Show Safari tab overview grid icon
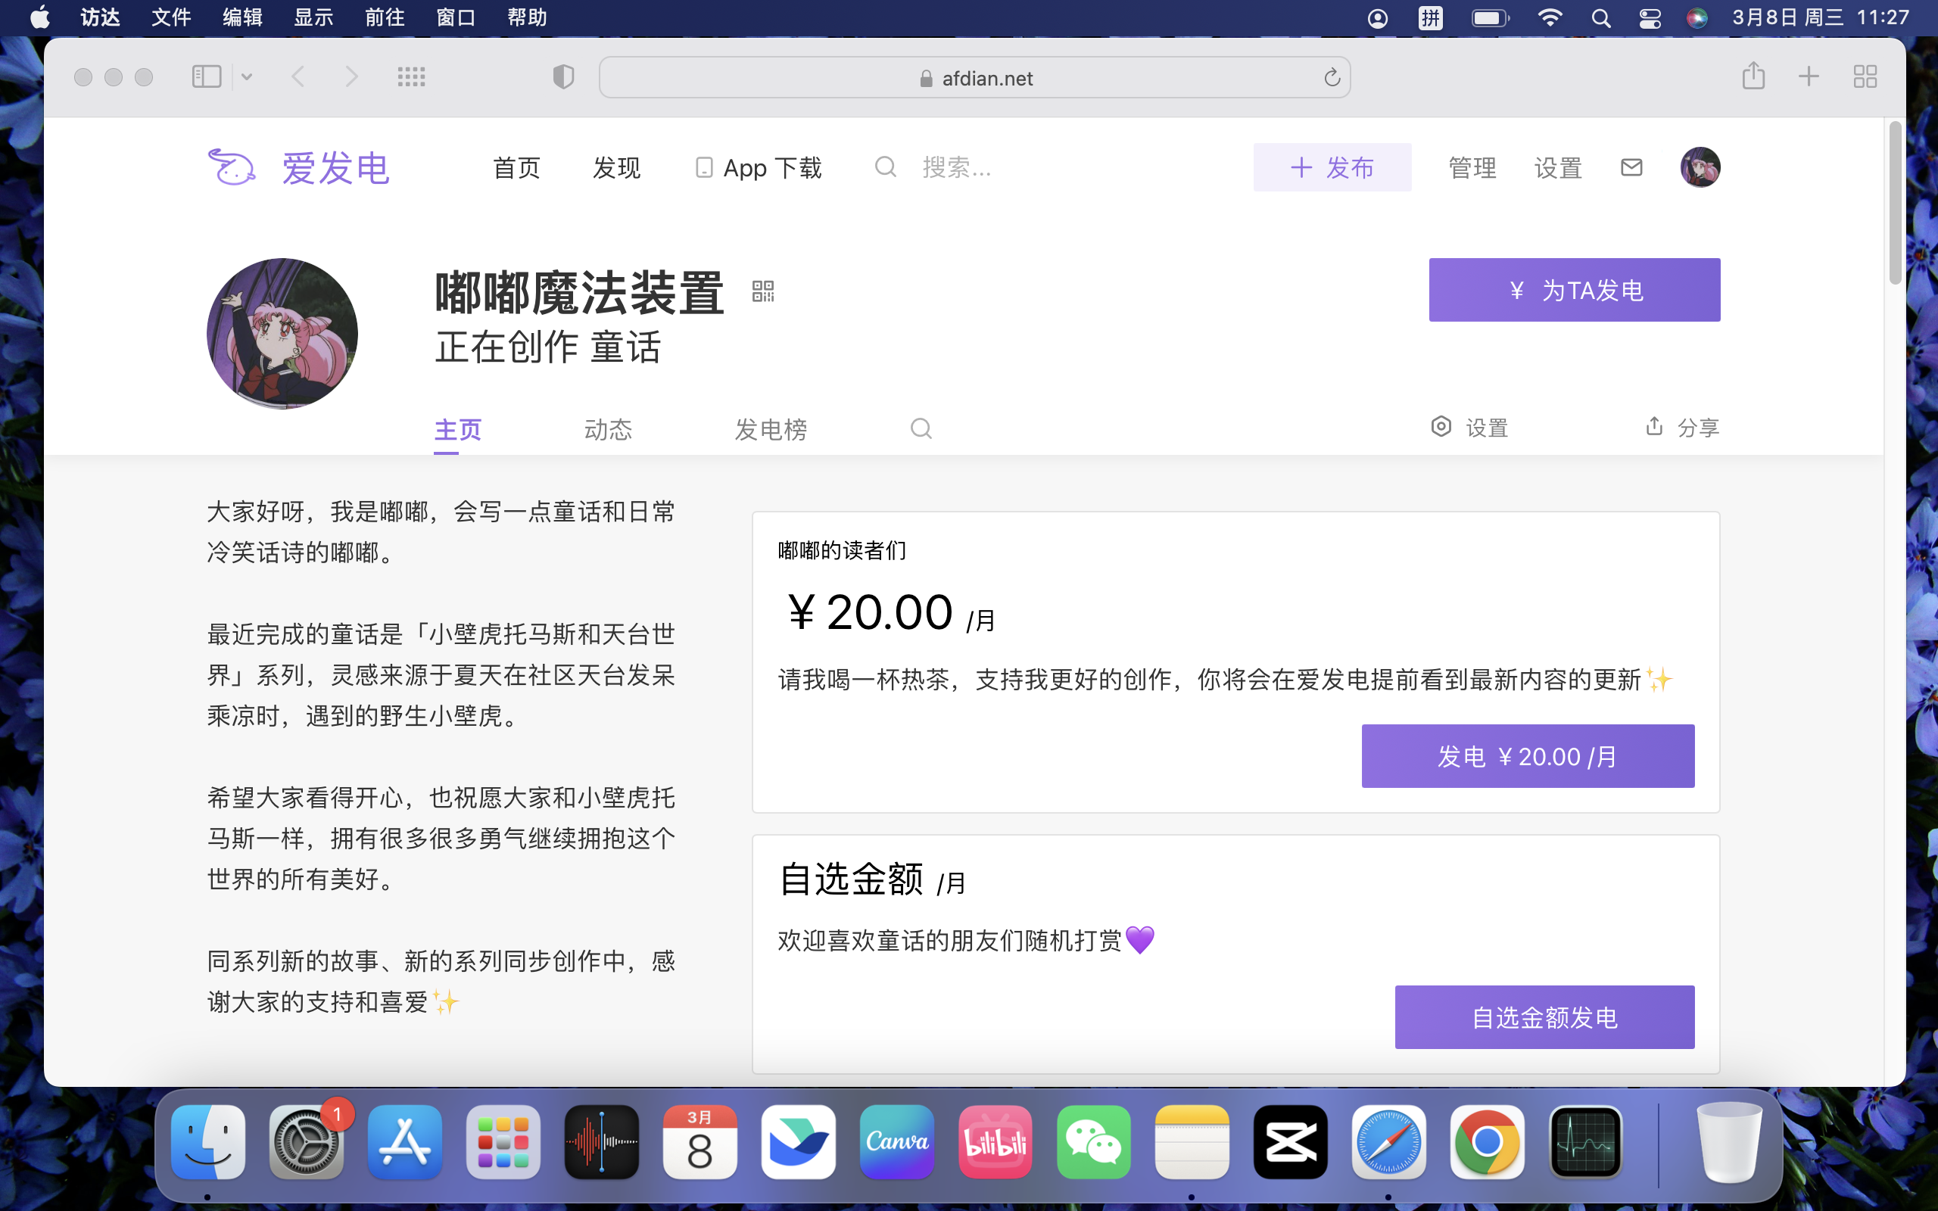The height and width of the screenshot is (1211, 1938). point(1865,77)
